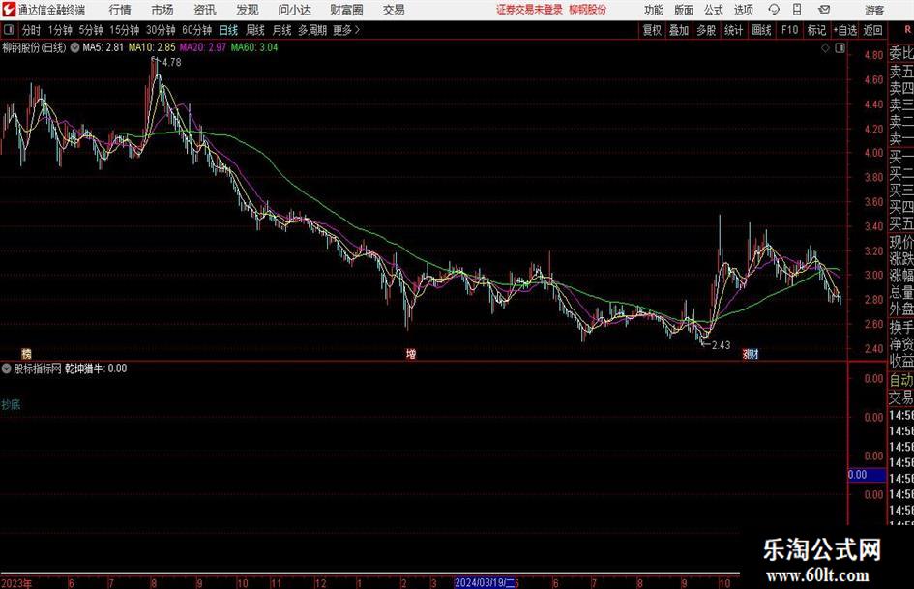Image resolution: width=914 pixels, height=589 pixels.
Task: Expand the dropdown next to 柳钢股份(日线)
Action: [74, 47]
